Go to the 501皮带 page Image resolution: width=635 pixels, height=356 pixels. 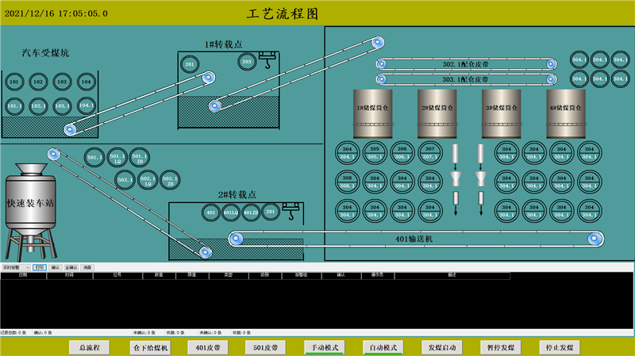(x=266, y=347)
